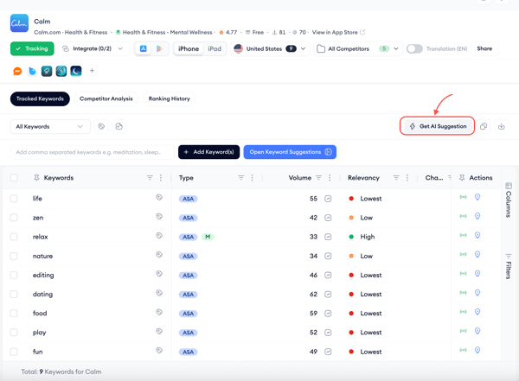Click the Share button
The height and width of the screenshot is (381, 519).
pyautogui.click(x=484, y=48)
